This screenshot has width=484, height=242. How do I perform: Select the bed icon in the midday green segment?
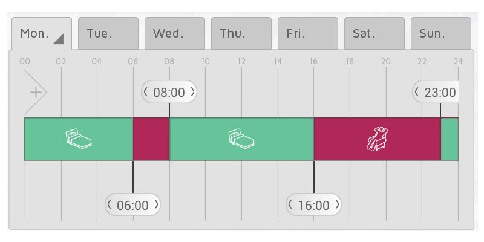pos(241,139)
